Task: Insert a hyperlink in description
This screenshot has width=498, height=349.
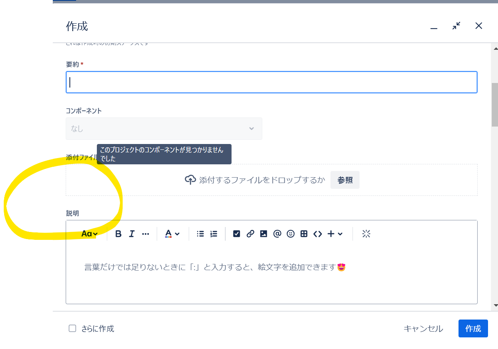Action: 250,234
